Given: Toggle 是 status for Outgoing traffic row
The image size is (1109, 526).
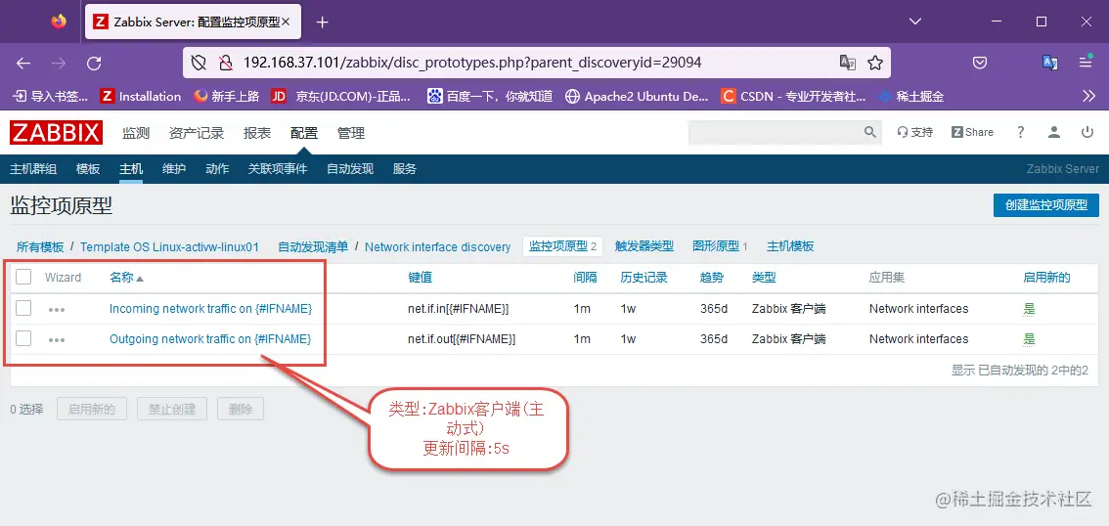Looking at the screenshot, I should coord(1029,339).
